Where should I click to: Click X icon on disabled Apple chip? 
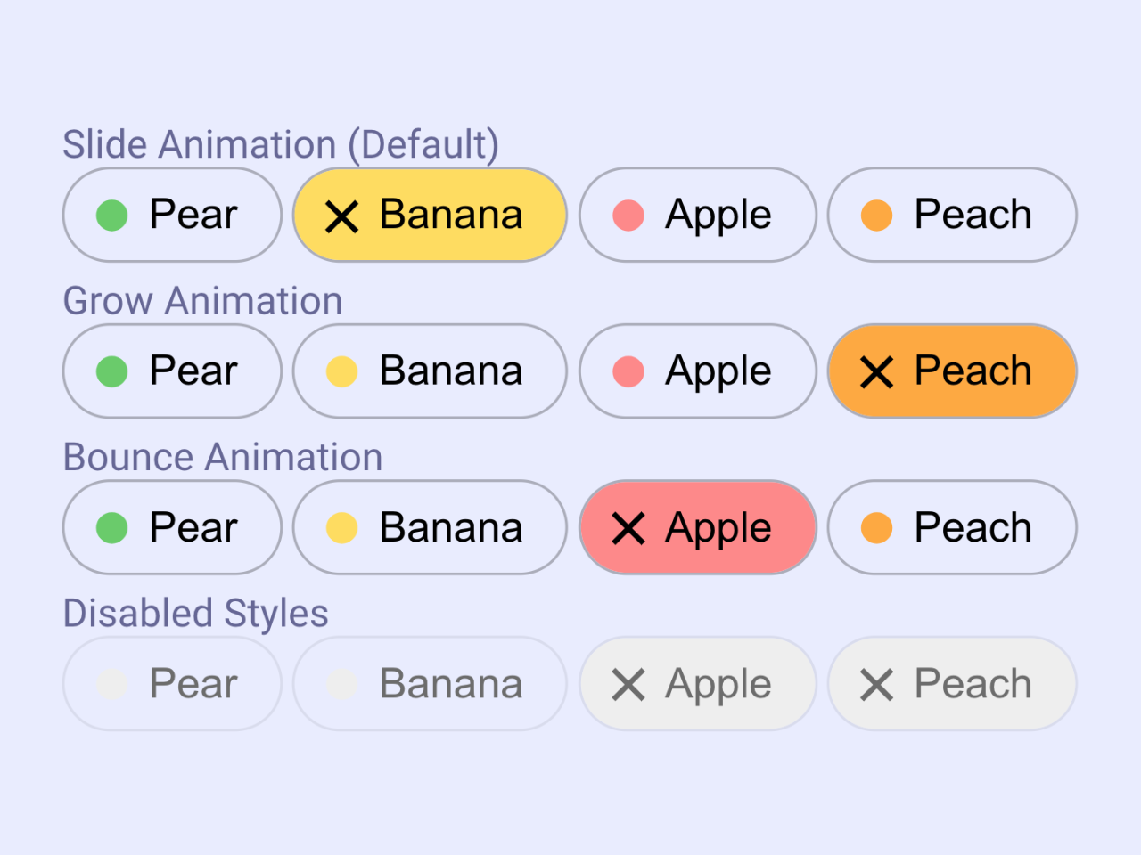click(x=628, y=684)
